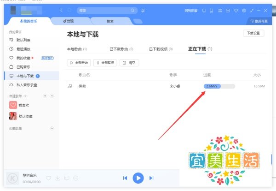
Task: Skip to next track
Action: (x=151, y=178)
